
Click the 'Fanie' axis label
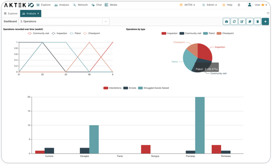click(120, 156)
